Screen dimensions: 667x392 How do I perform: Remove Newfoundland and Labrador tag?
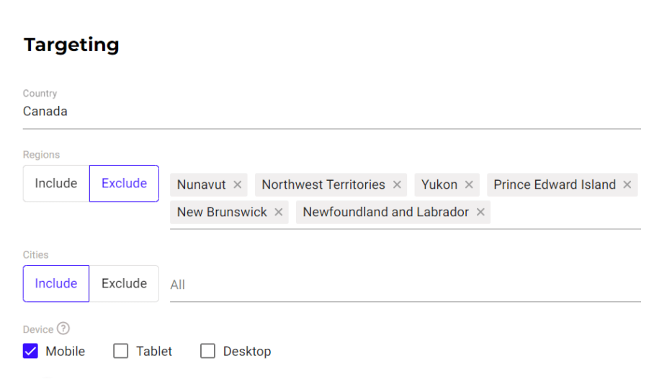[480, 212]
